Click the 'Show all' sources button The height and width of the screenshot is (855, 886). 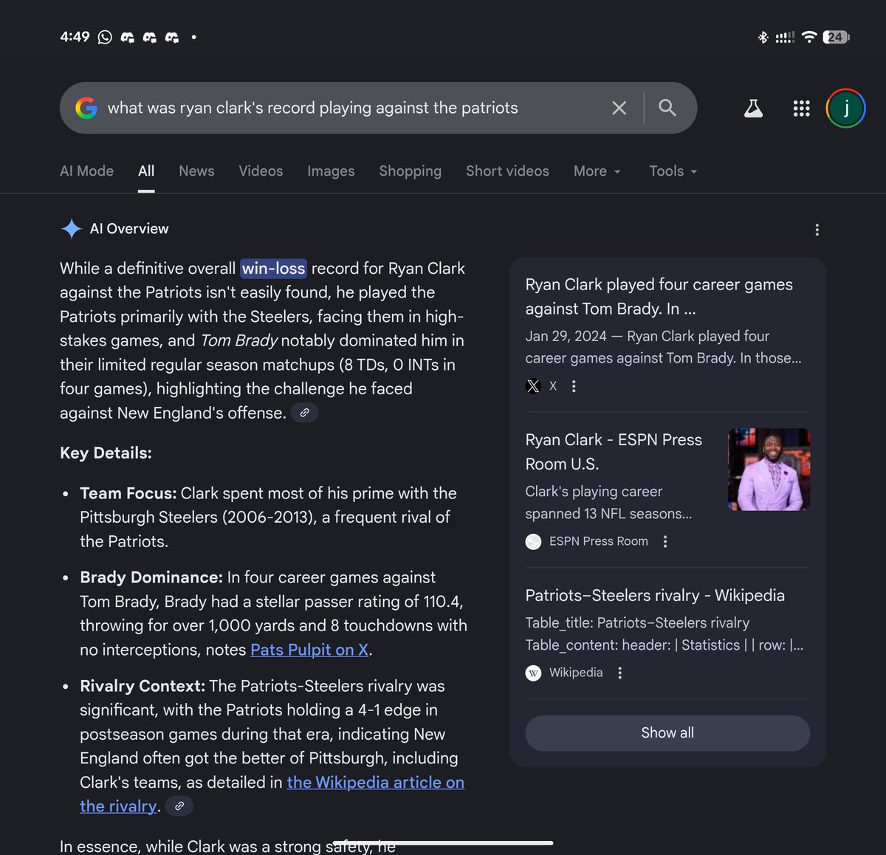click(x=667, y=732)
